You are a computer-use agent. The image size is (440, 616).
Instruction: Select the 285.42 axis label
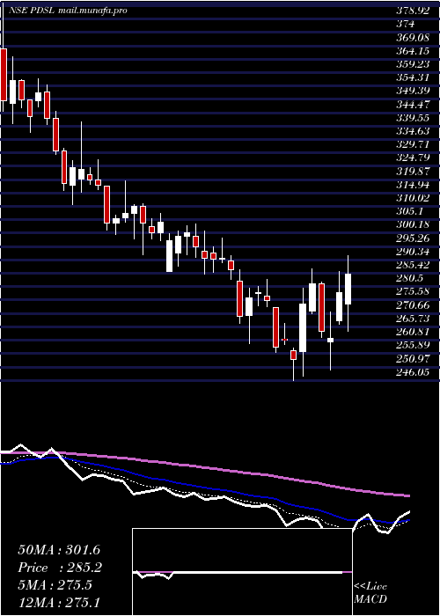(x=413, y=265)
